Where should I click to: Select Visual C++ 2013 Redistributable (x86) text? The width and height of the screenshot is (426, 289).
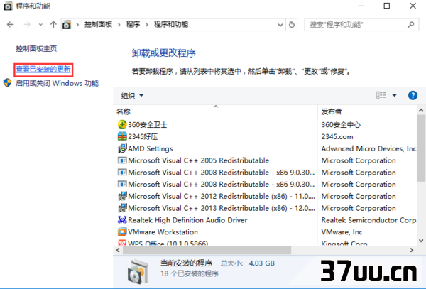point(222,208)
